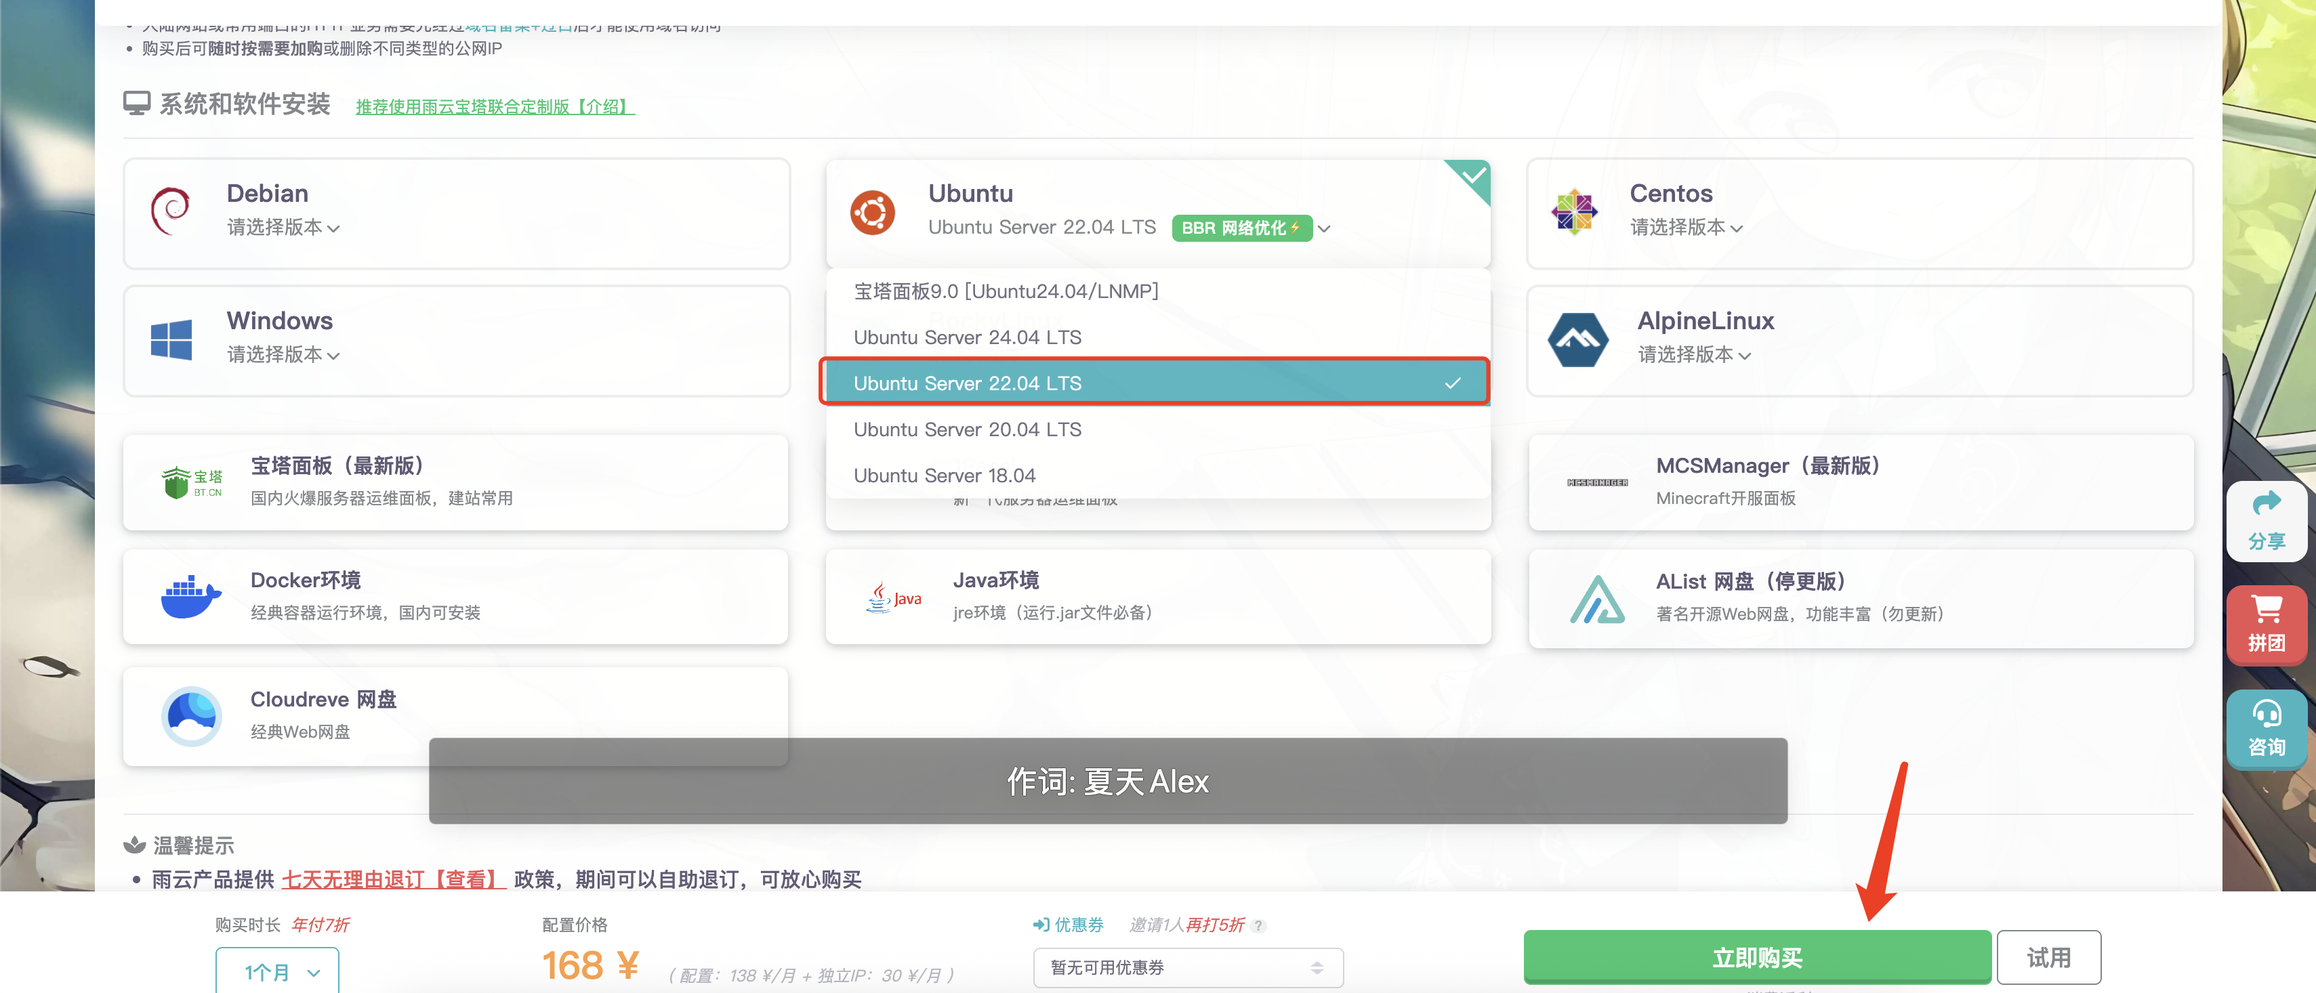2316x993 pixels.
Task: Select Ubuntu Server 24.04 LTS option
Action: 1157,337
